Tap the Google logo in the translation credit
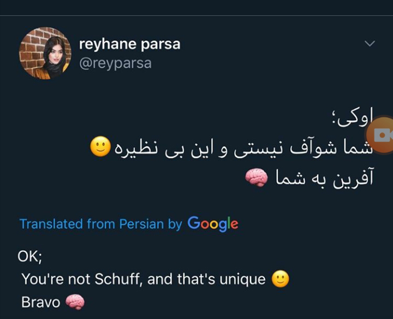Image resolution: width=393 pixels, height=319 pixels. (213, 223)
